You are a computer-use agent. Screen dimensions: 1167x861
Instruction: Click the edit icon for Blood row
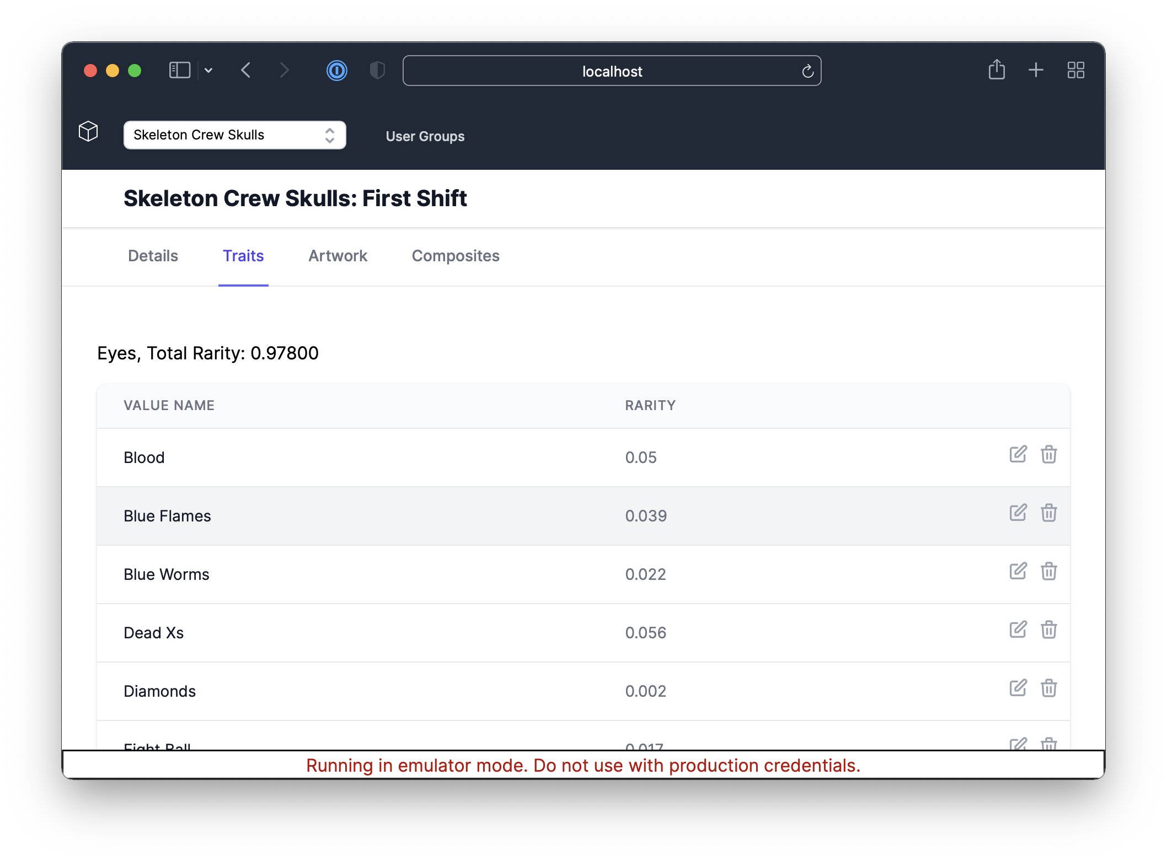point(1018,454)
